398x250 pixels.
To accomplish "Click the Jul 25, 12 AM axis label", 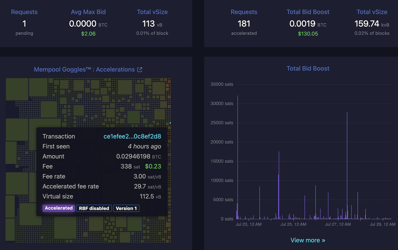I will 293,224.
